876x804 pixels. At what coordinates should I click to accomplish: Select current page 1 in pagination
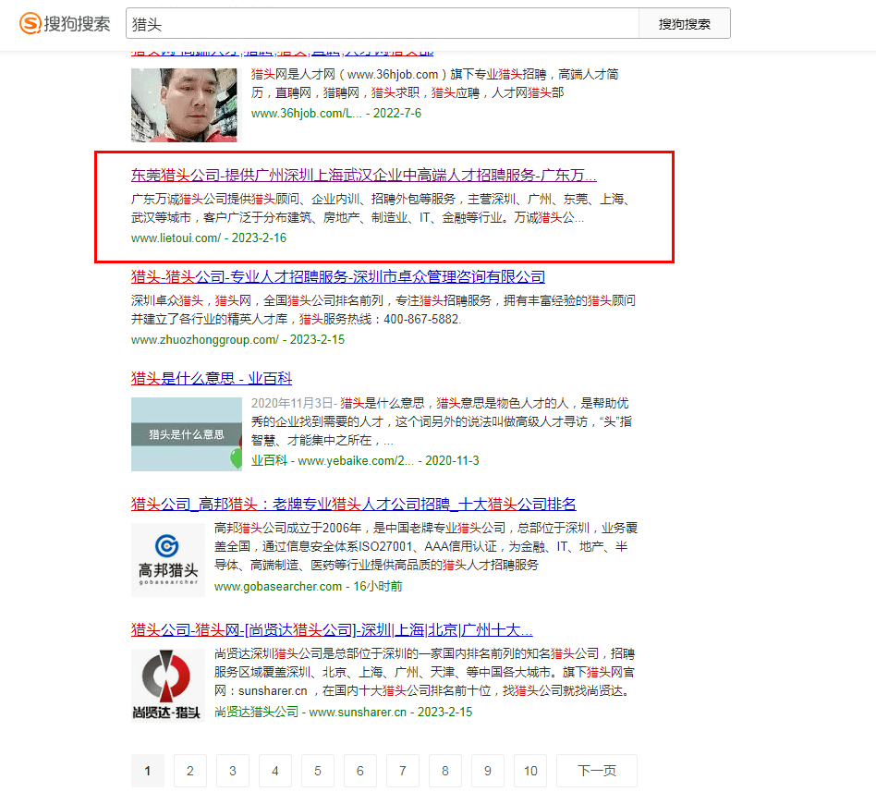coord(147,771)
